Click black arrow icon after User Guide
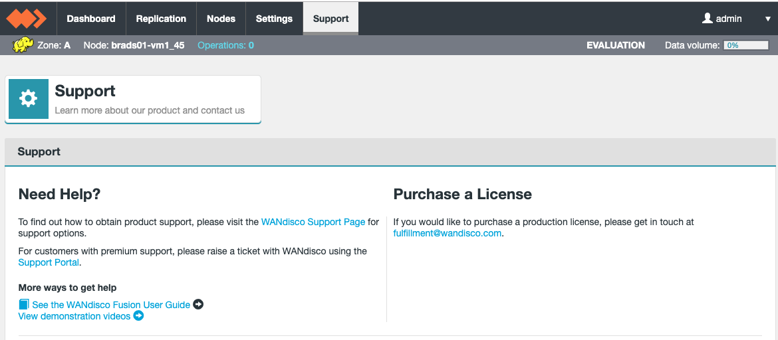 [198, 304]
